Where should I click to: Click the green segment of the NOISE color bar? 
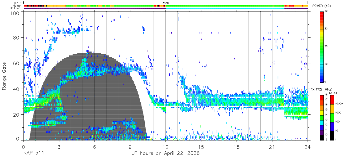(332, 118)
